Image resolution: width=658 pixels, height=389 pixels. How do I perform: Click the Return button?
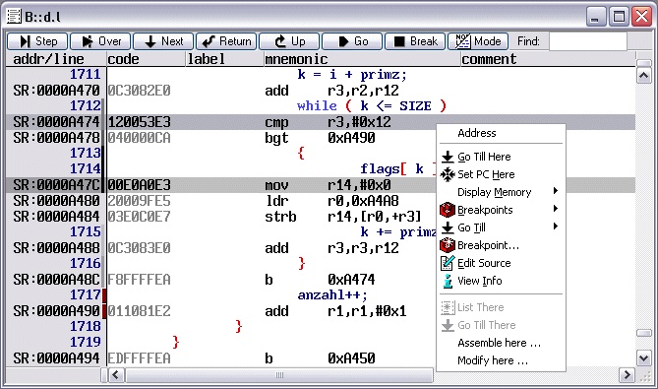[x=226, y=41]
